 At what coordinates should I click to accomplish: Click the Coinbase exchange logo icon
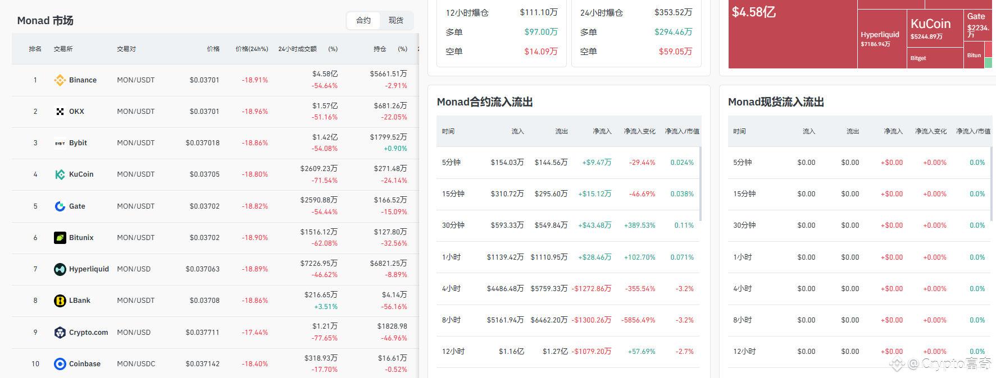tap(60, 364)
